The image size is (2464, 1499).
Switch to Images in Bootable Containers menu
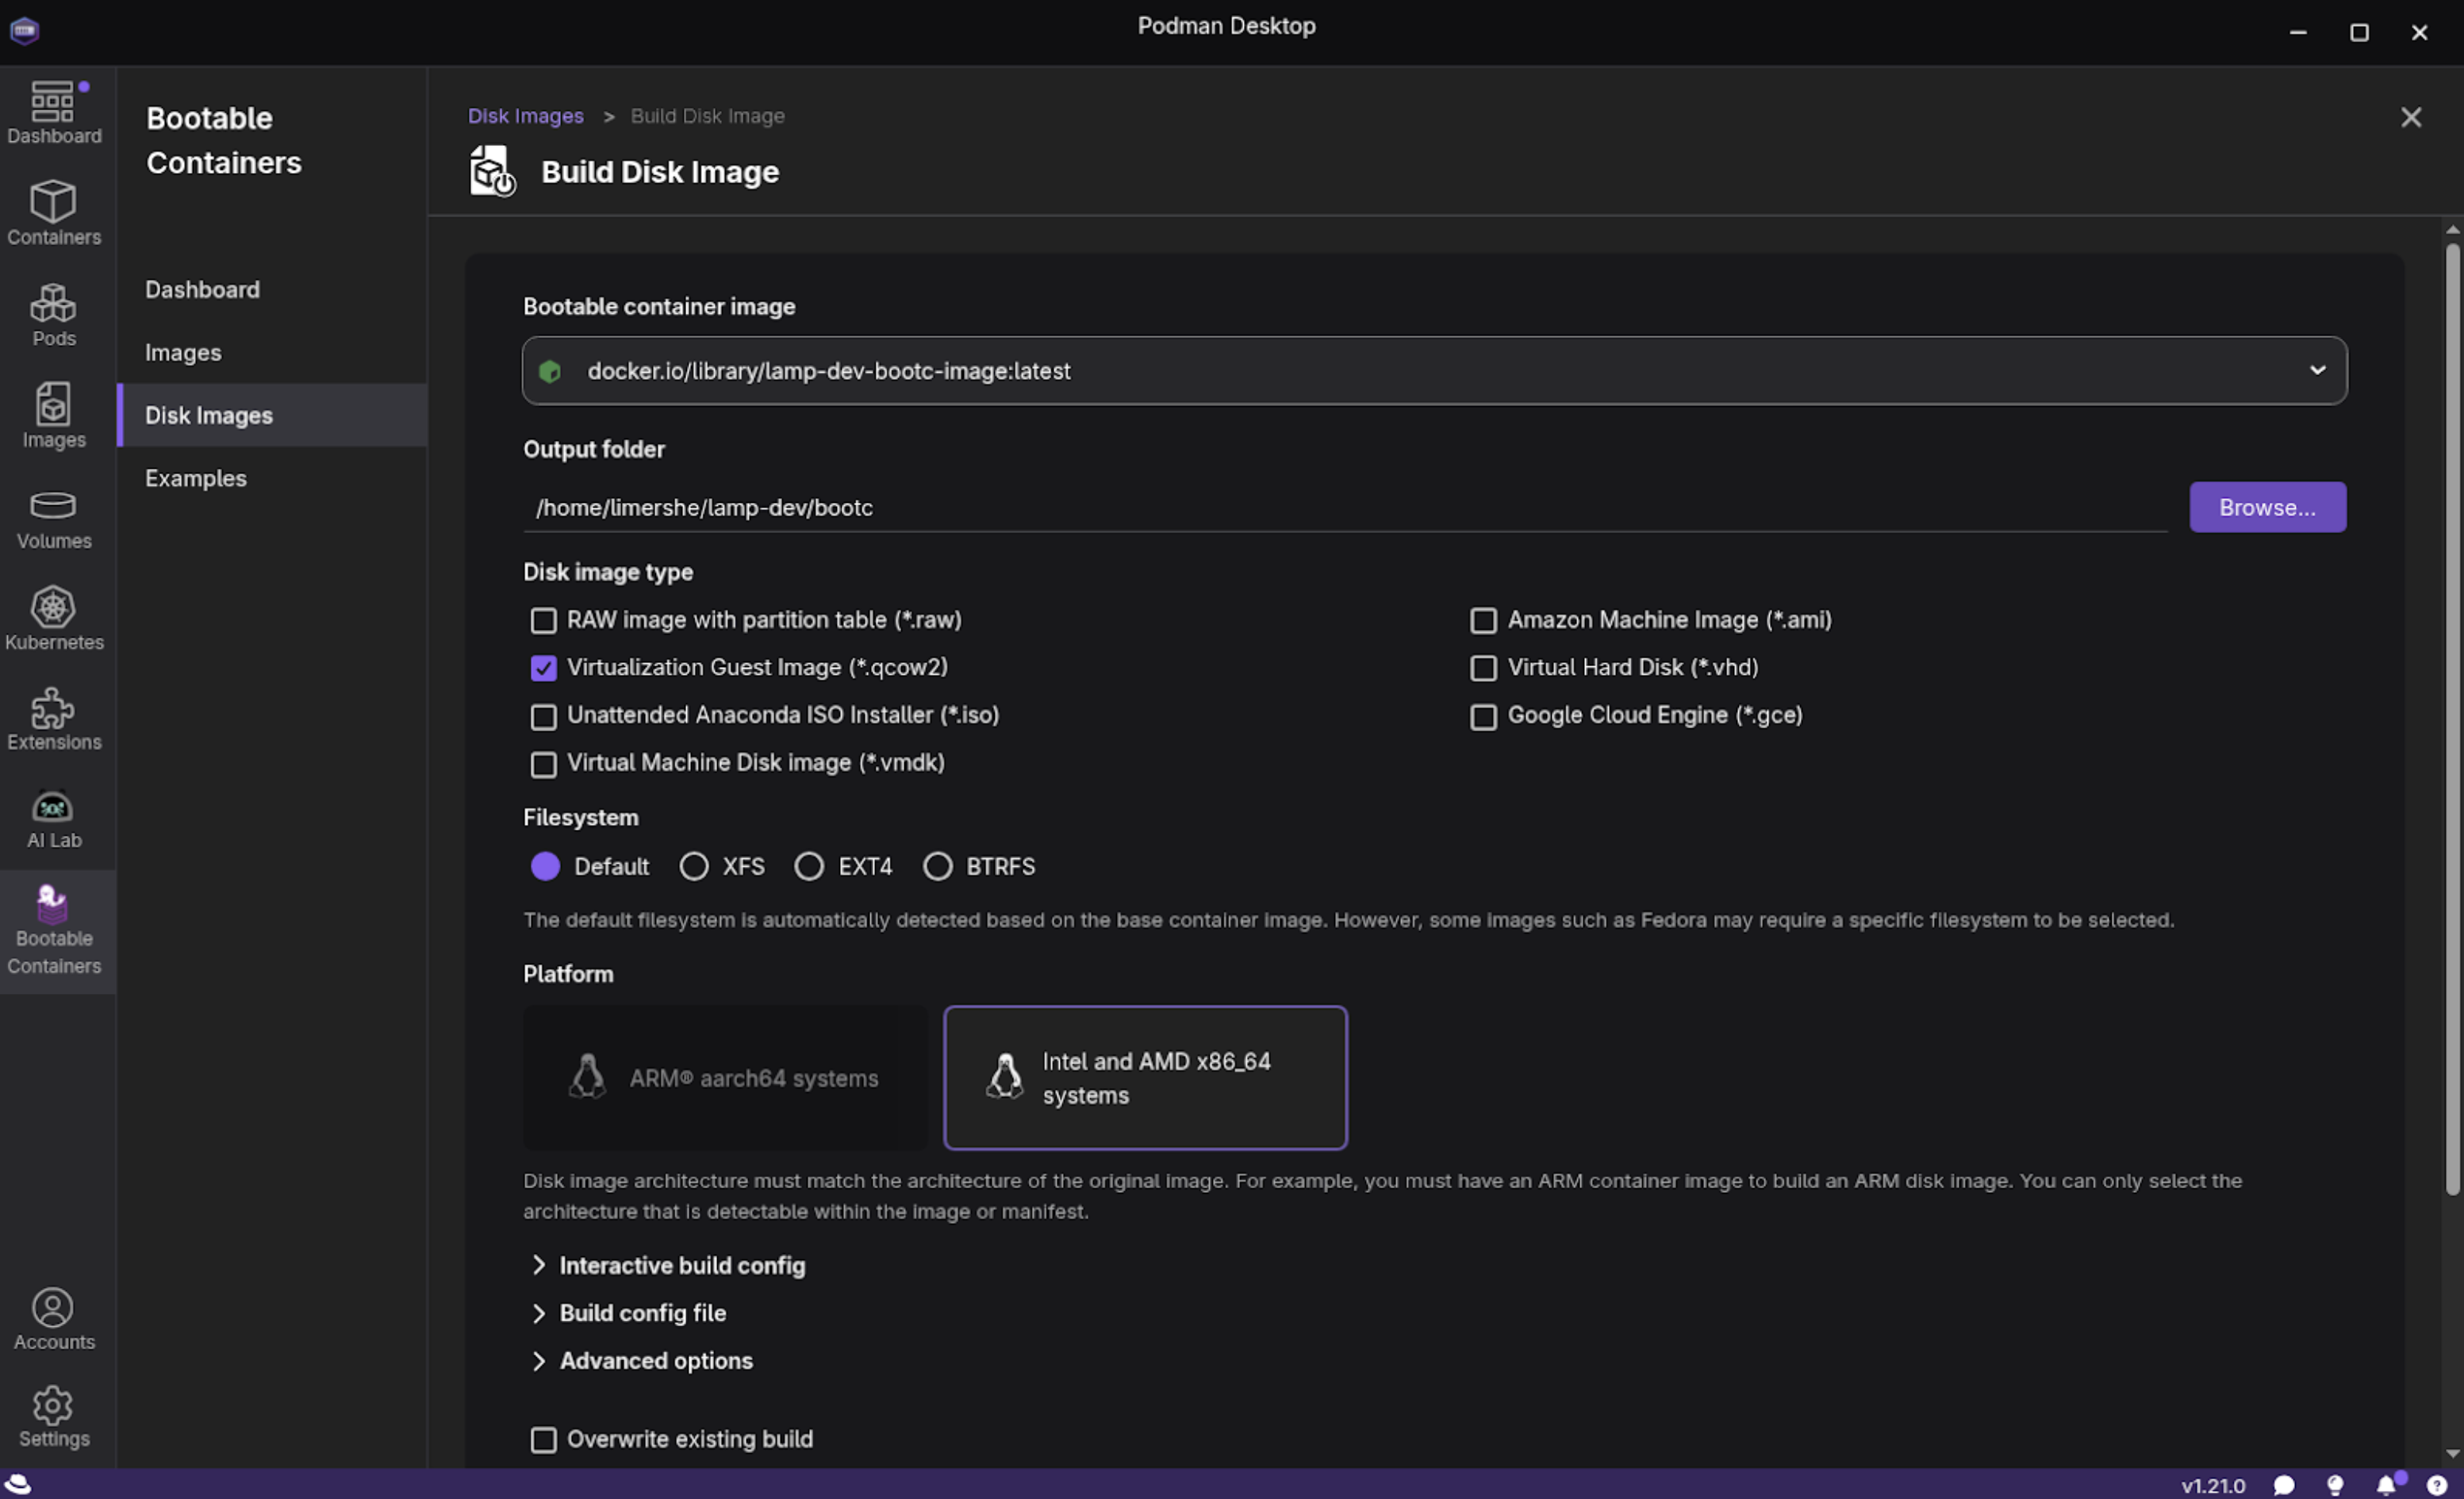click(x=183, y=352)
